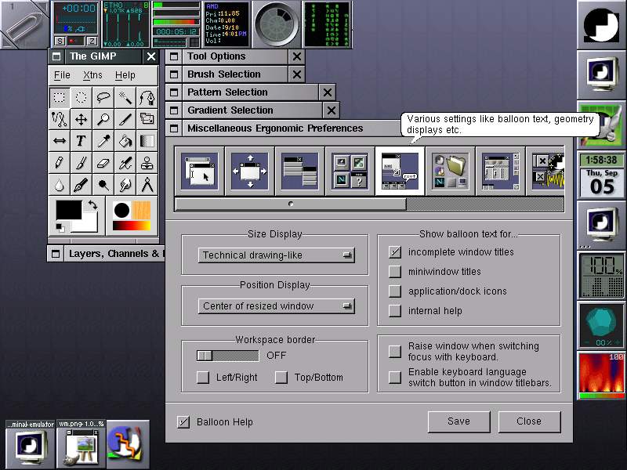627x470 pixels.
Task: Activate the Intelligent Scissors tool
Action: coord(60,119)
